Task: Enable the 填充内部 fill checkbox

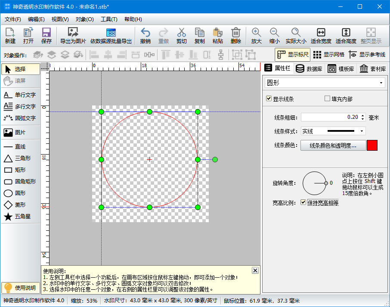Action: pos(326,99)
